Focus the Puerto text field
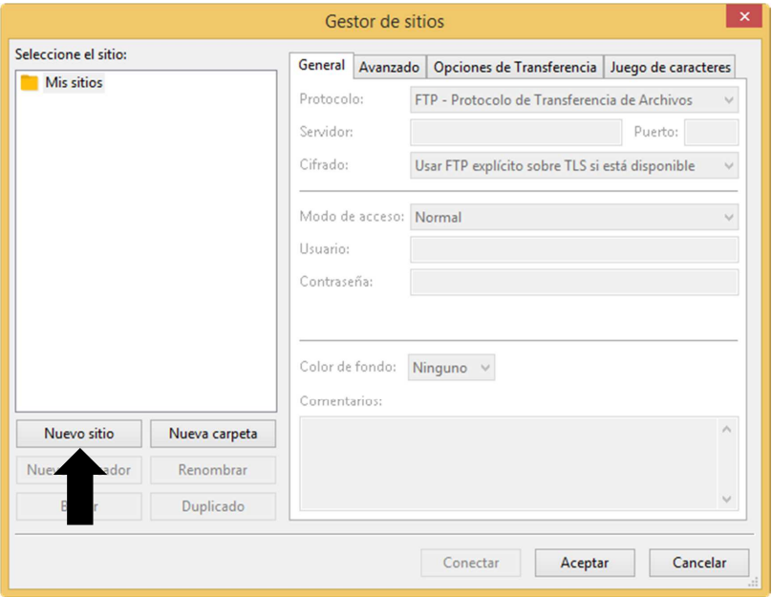 (711, 132)
